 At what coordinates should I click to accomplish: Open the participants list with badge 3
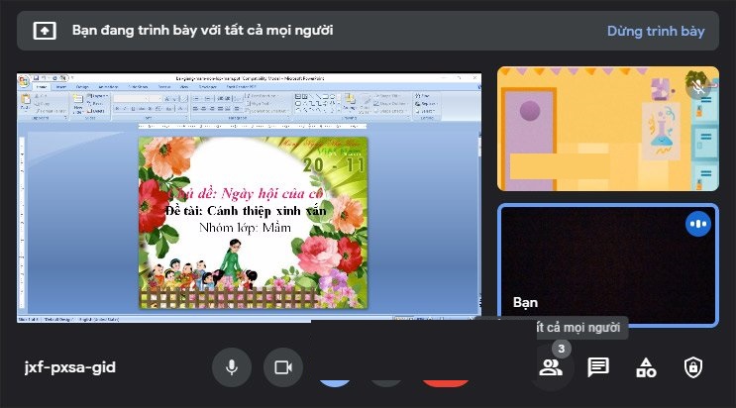[550, 367]
